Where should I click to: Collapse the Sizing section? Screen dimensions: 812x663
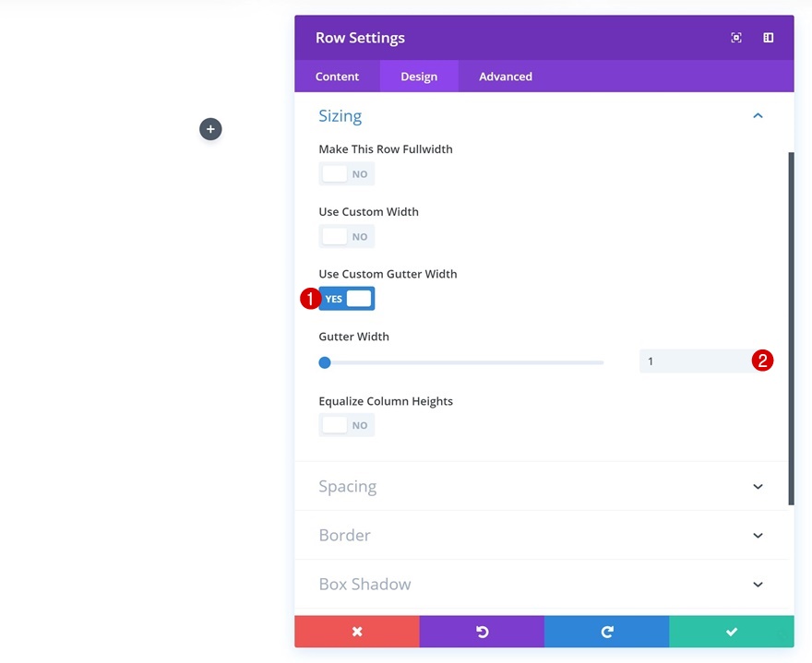coord(757,115)
